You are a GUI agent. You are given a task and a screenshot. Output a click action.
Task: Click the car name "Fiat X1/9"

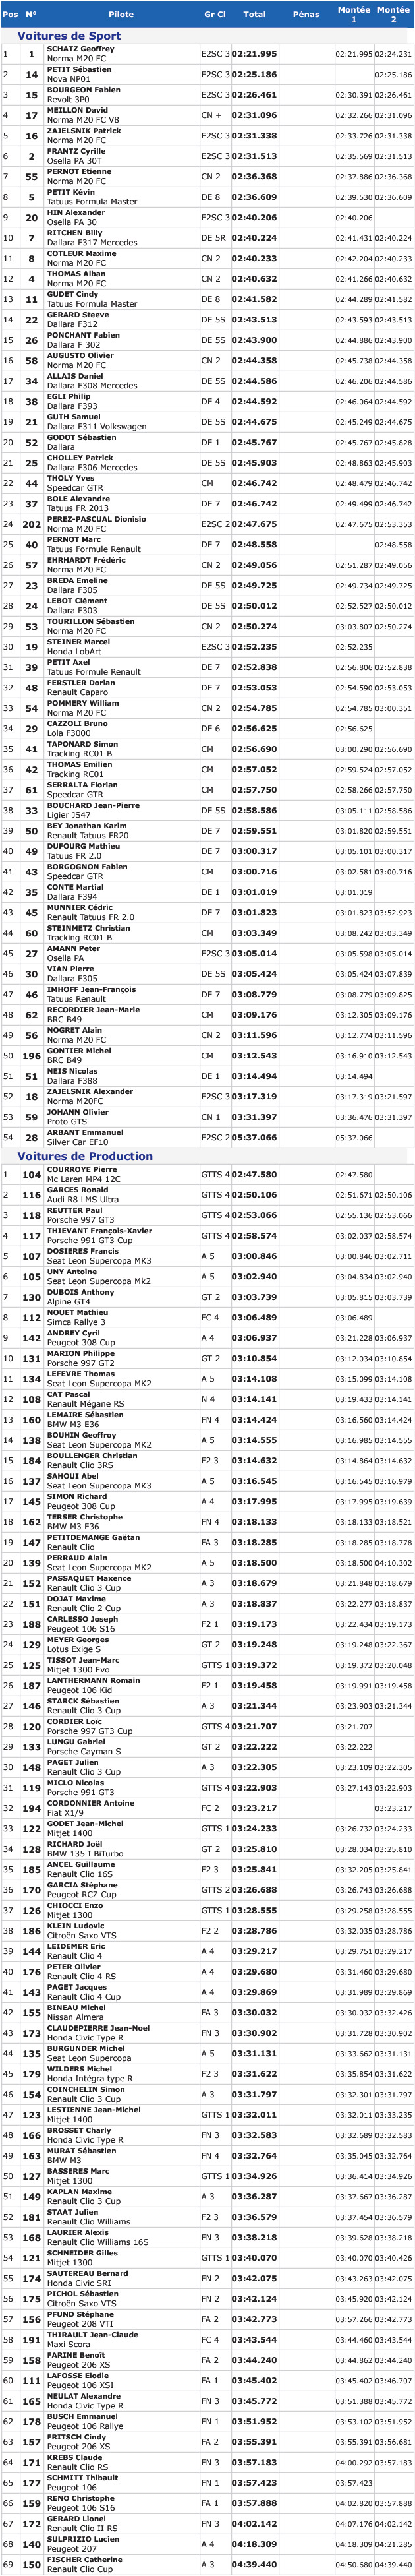click(x=66, y=1812)
